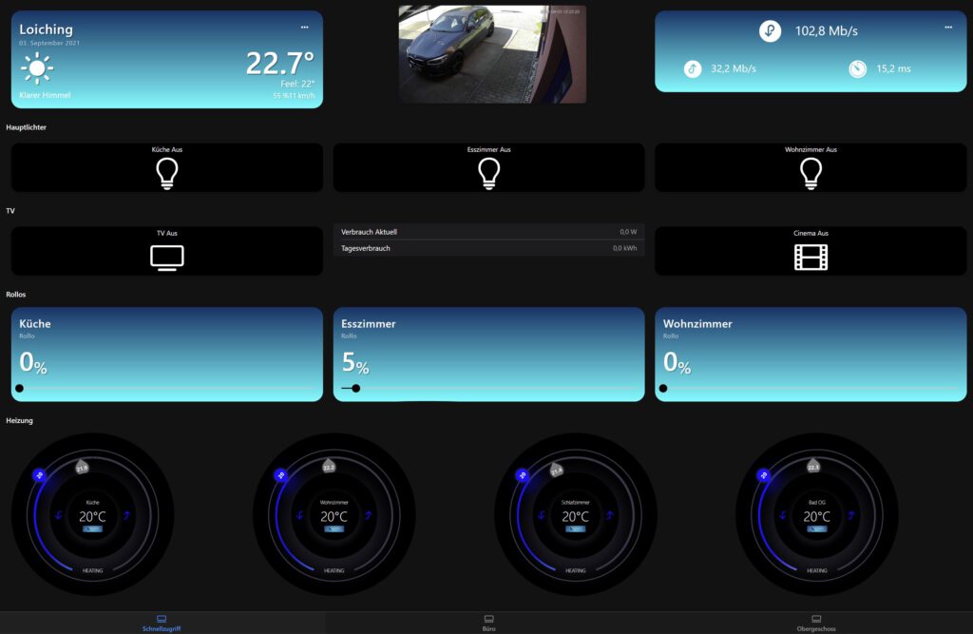Toggle the Wohnzimmer light bulb
Image resolution: width=973 pixels, height=634 pixels.
(811, 173)
